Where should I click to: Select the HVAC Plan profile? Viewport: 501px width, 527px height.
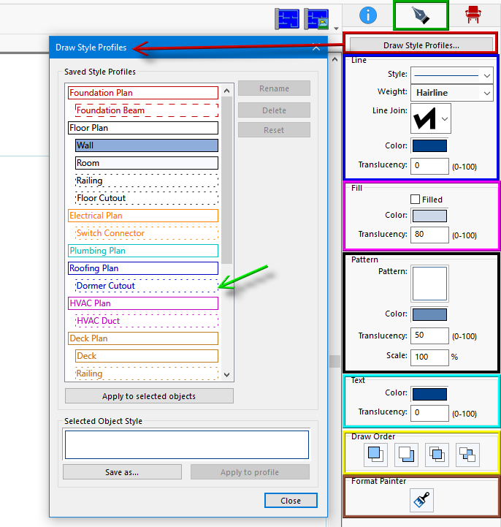(x=143, y=303)
